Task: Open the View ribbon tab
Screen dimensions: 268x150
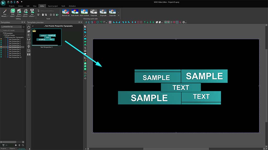Action: (x=35, y=6)
